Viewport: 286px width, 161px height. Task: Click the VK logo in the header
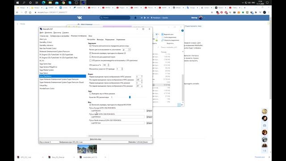pos(80,18)
